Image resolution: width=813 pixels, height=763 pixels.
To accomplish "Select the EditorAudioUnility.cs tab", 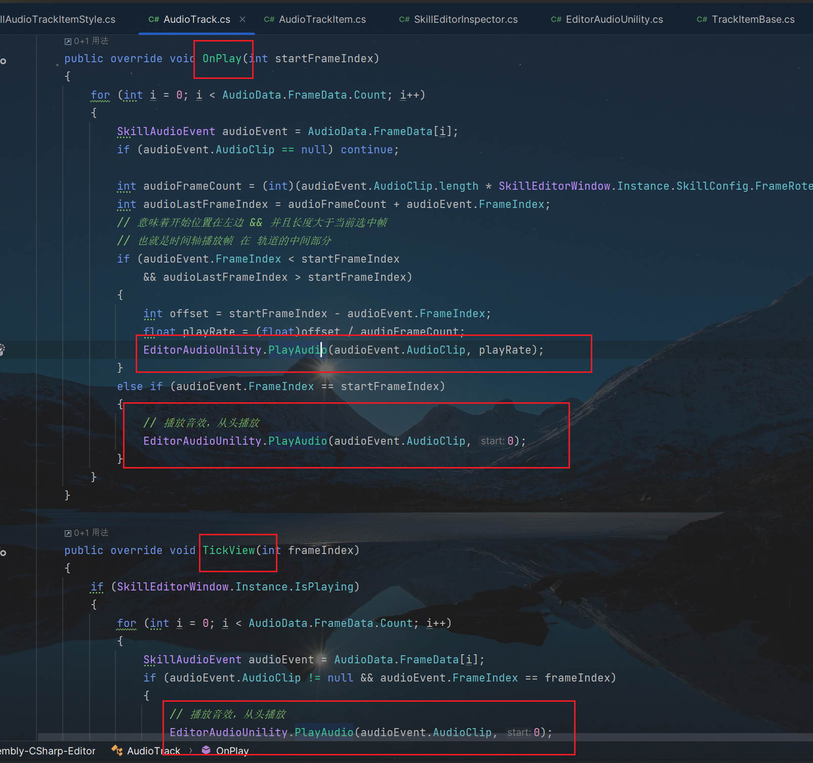I will click(614, 20).
